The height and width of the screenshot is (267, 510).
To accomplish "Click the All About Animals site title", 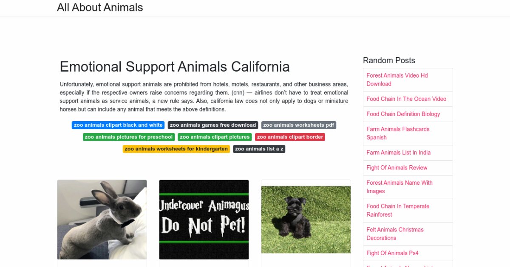I will click(100, 8).
